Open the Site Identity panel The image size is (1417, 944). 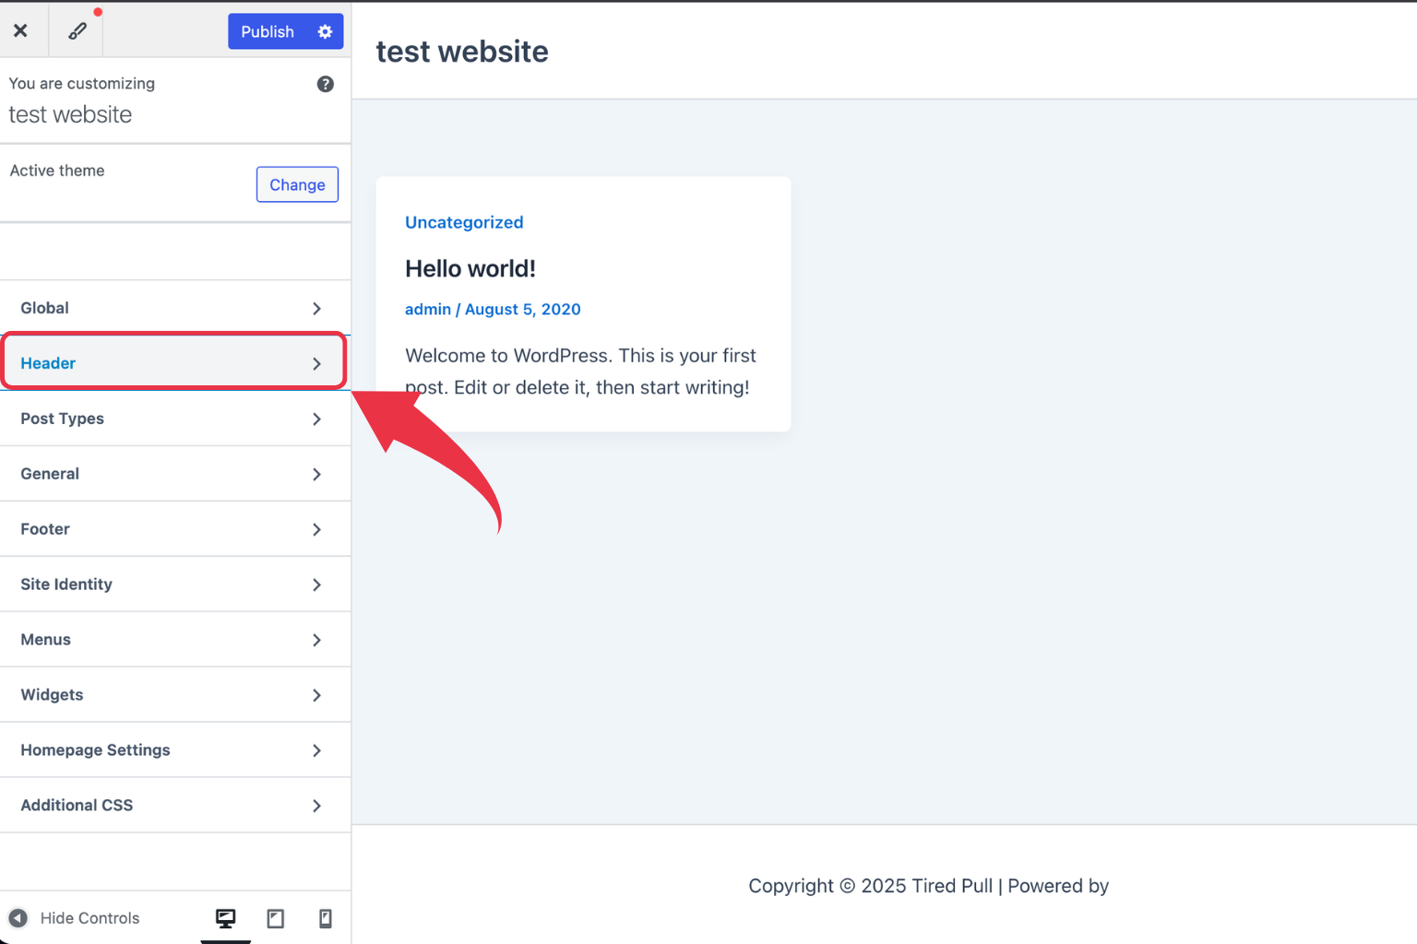click(175, 584)
